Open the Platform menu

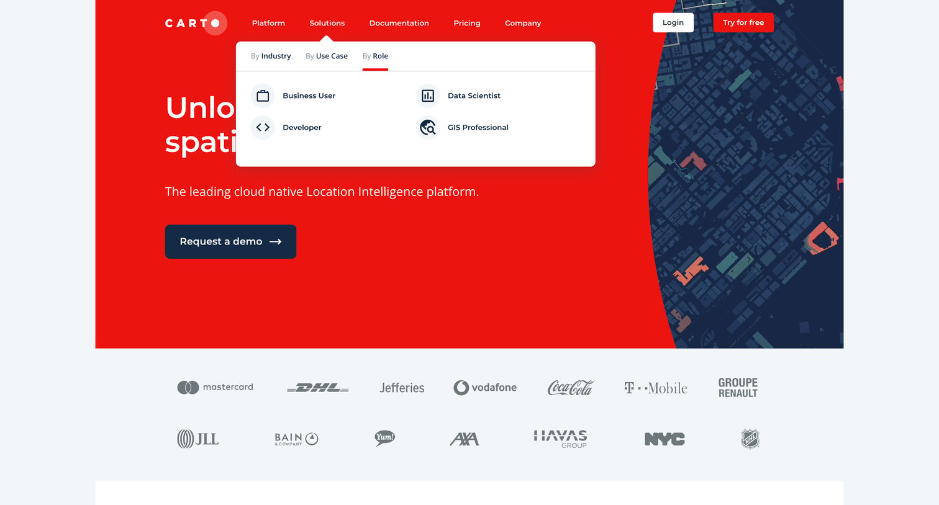pyautogui.click(x=268, y=23)
